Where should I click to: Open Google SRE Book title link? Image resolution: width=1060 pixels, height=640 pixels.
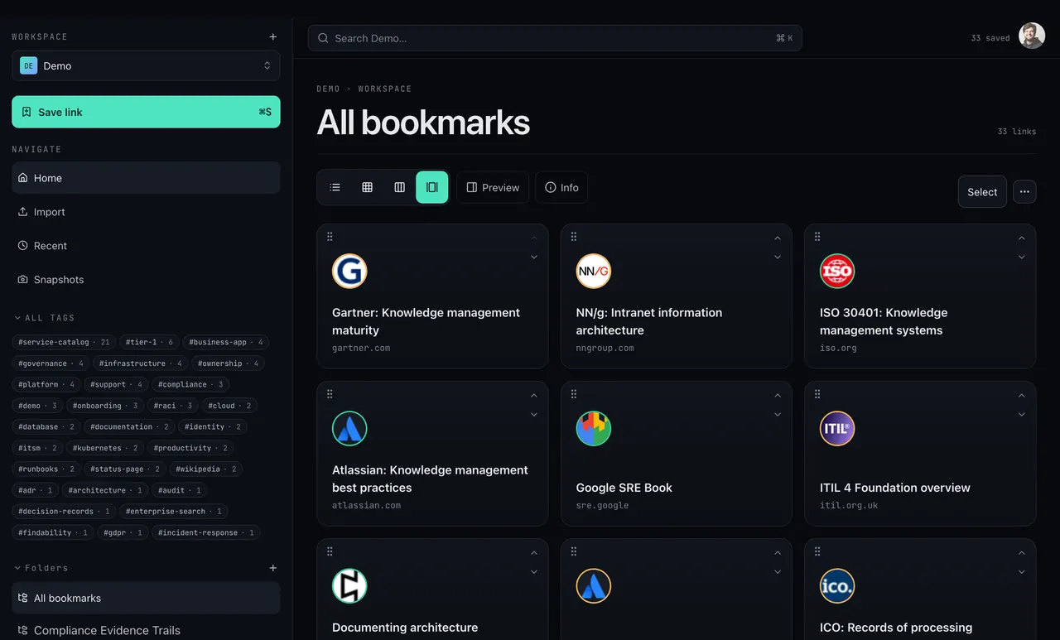click(x=624, y=488)
